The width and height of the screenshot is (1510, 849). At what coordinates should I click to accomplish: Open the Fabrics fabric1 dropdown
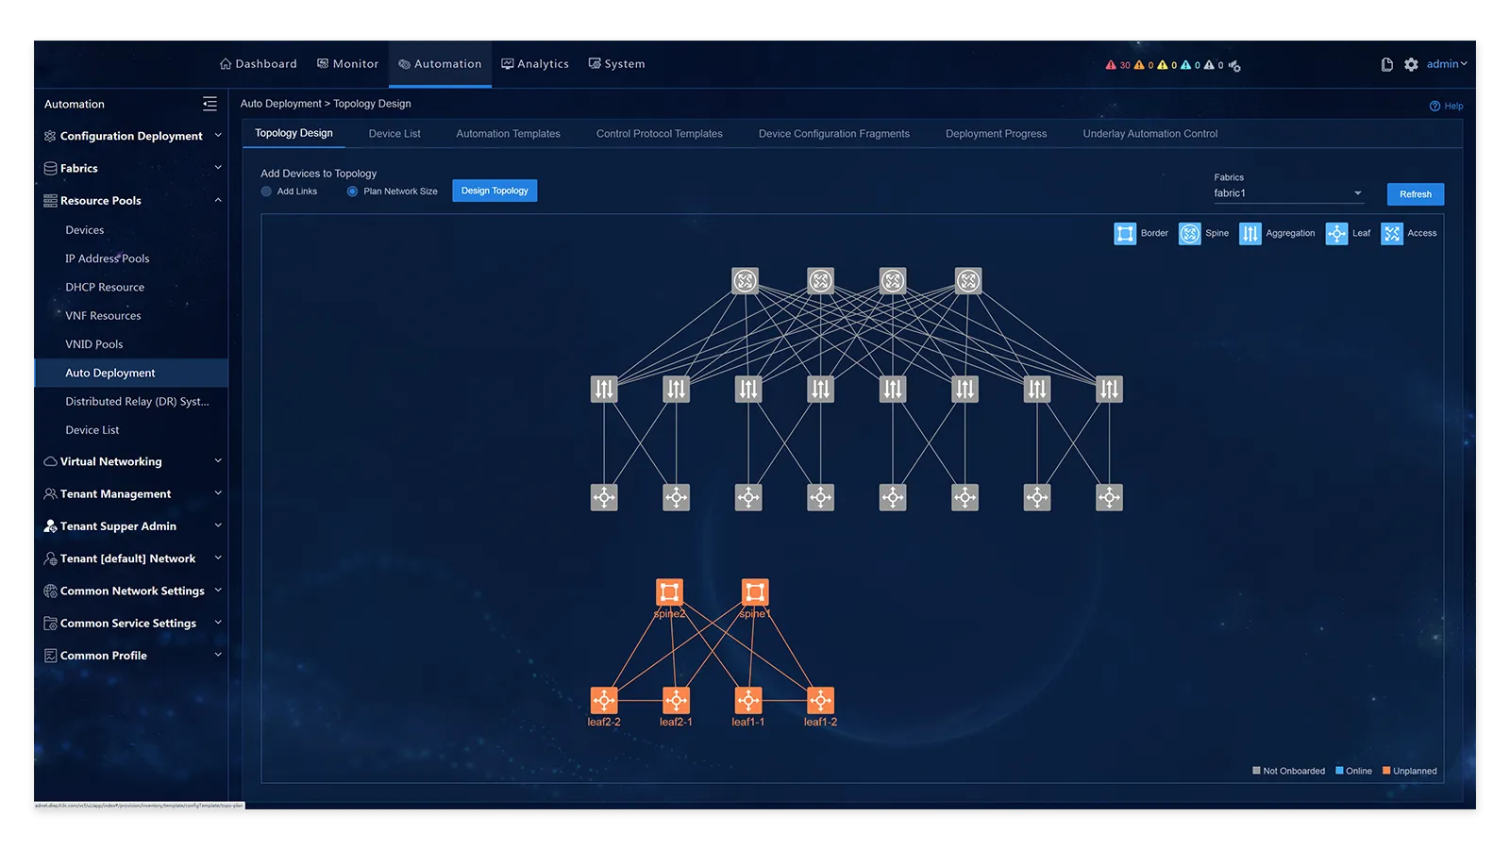coord(1289,193)
